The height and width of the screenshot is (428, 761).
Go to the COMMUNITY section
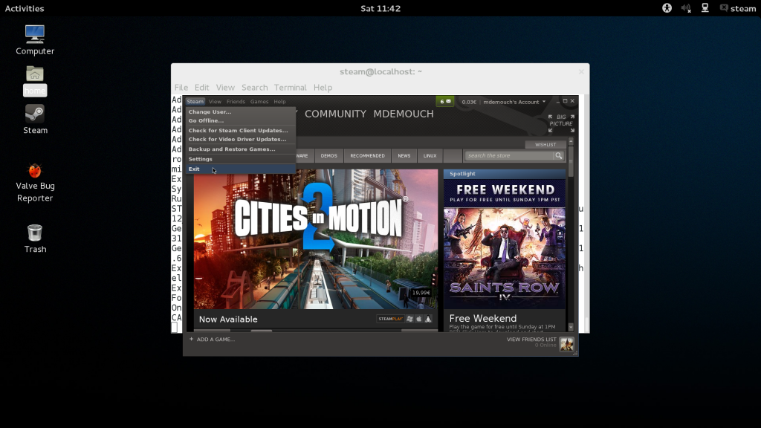[335, 114]
